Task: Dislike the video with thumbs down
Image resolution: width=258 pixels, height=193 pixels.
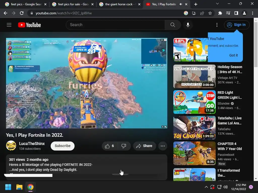Action: [x=124, y=146]
